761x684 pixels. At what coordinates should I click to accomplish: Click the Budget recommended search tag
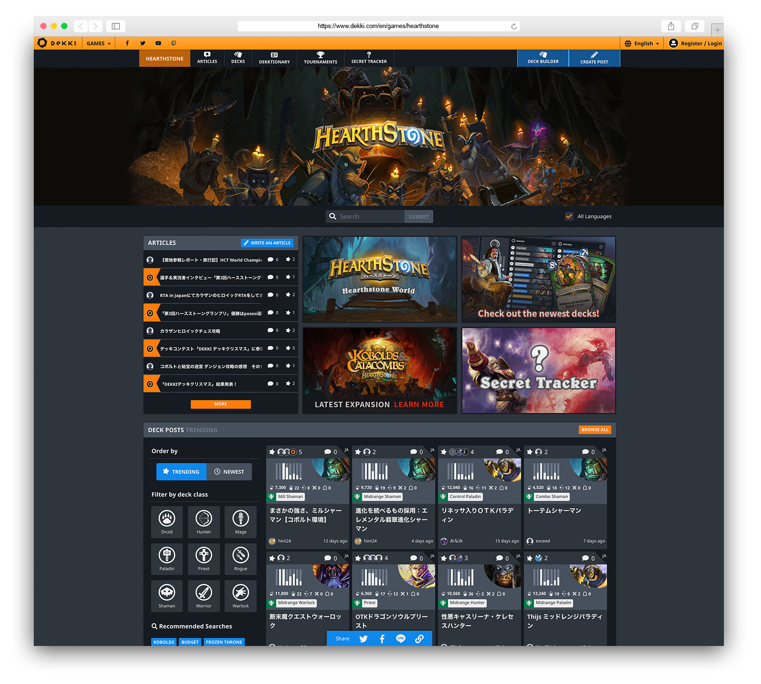pos(190,642)
